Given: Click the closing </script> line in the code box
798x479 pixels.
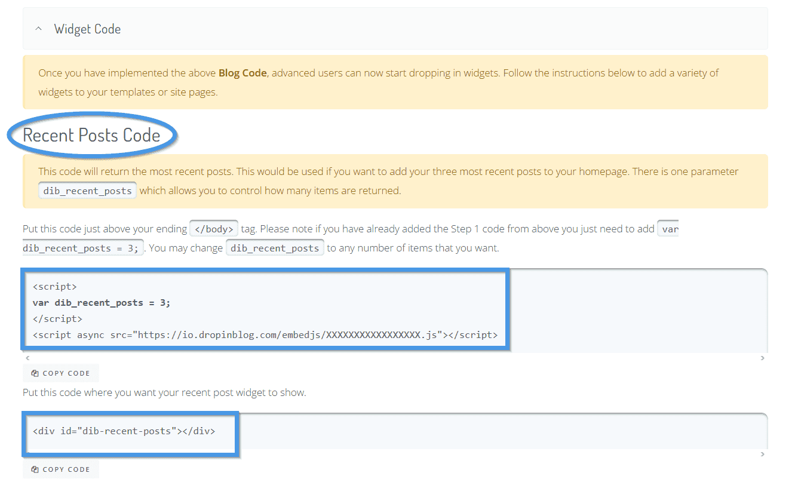Looking at the screenshot, I should [x=58, y=319].
